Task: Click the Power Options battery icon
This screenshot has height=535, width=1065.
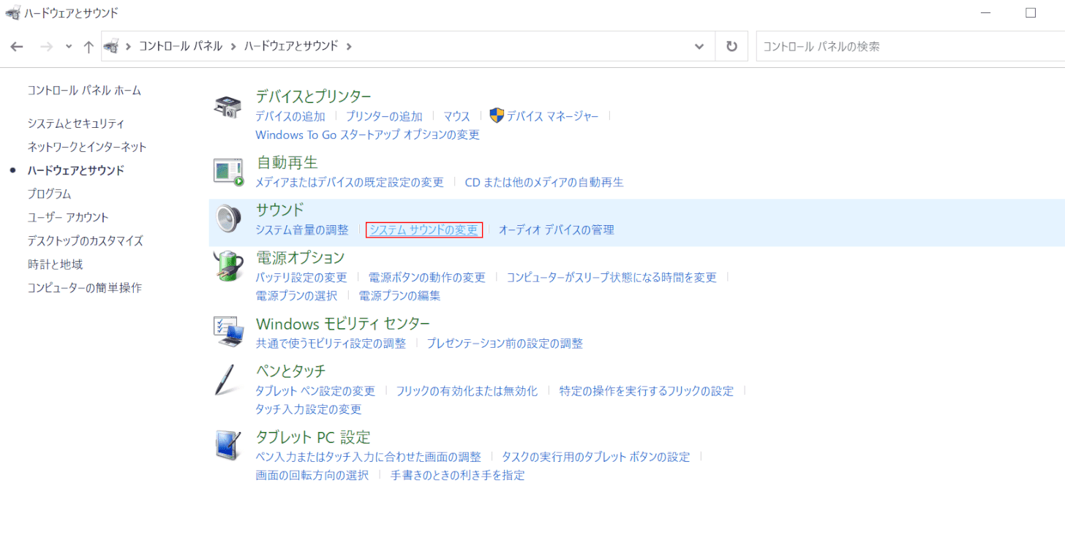Action: [x=227, y=265]
